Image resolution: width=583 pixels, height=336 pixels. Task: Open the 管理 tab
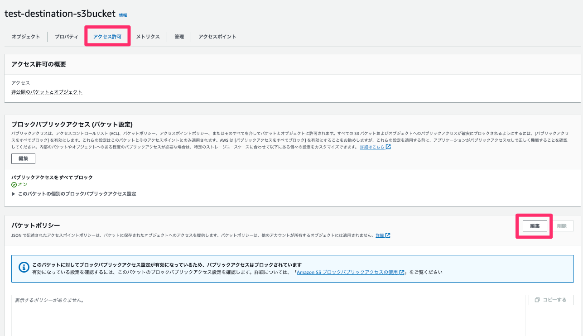coord(179,37)
